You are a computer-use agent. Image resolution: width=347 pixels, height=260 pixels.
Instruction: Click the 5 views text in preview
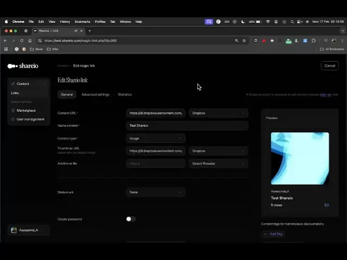(277, 205)
